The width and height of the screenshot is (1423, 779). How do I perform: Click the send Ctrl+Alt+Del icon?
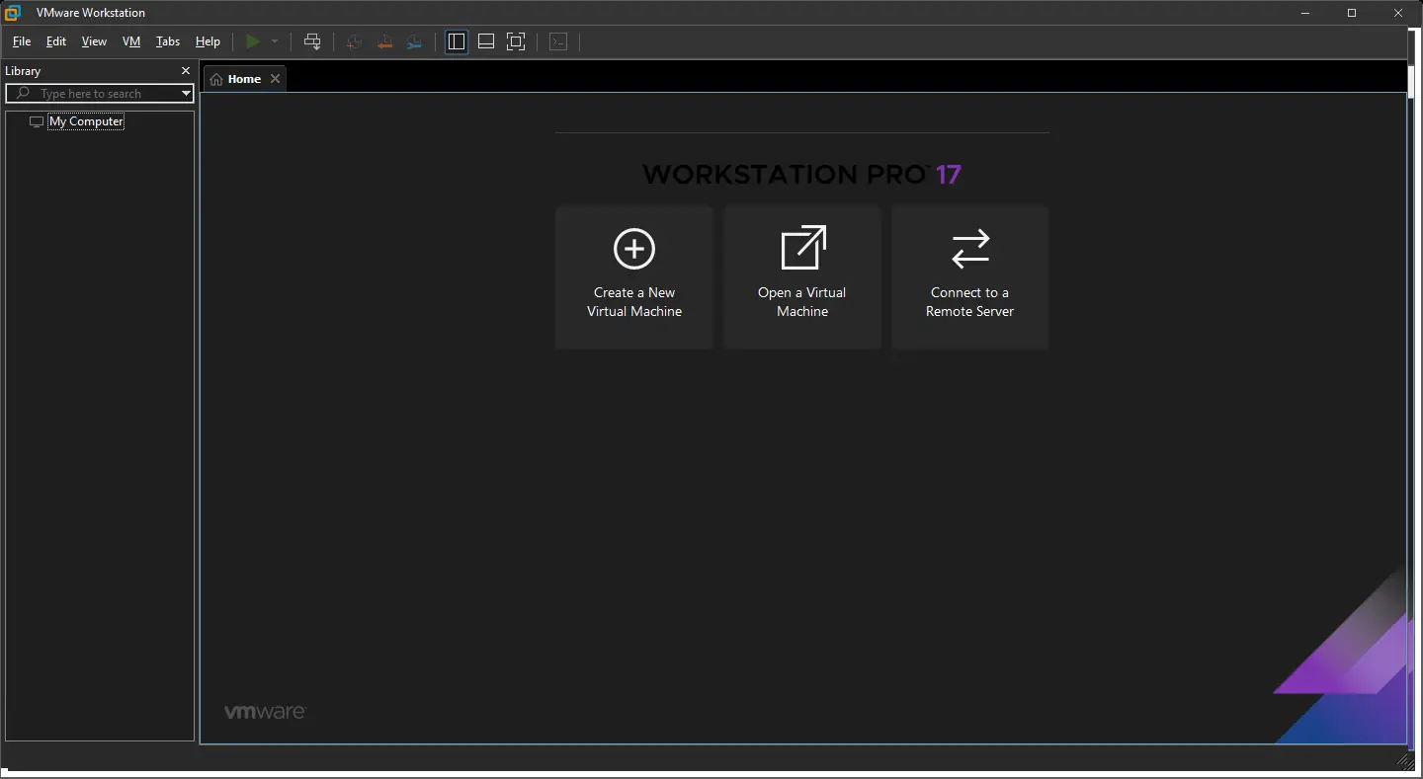pos(312,41)
